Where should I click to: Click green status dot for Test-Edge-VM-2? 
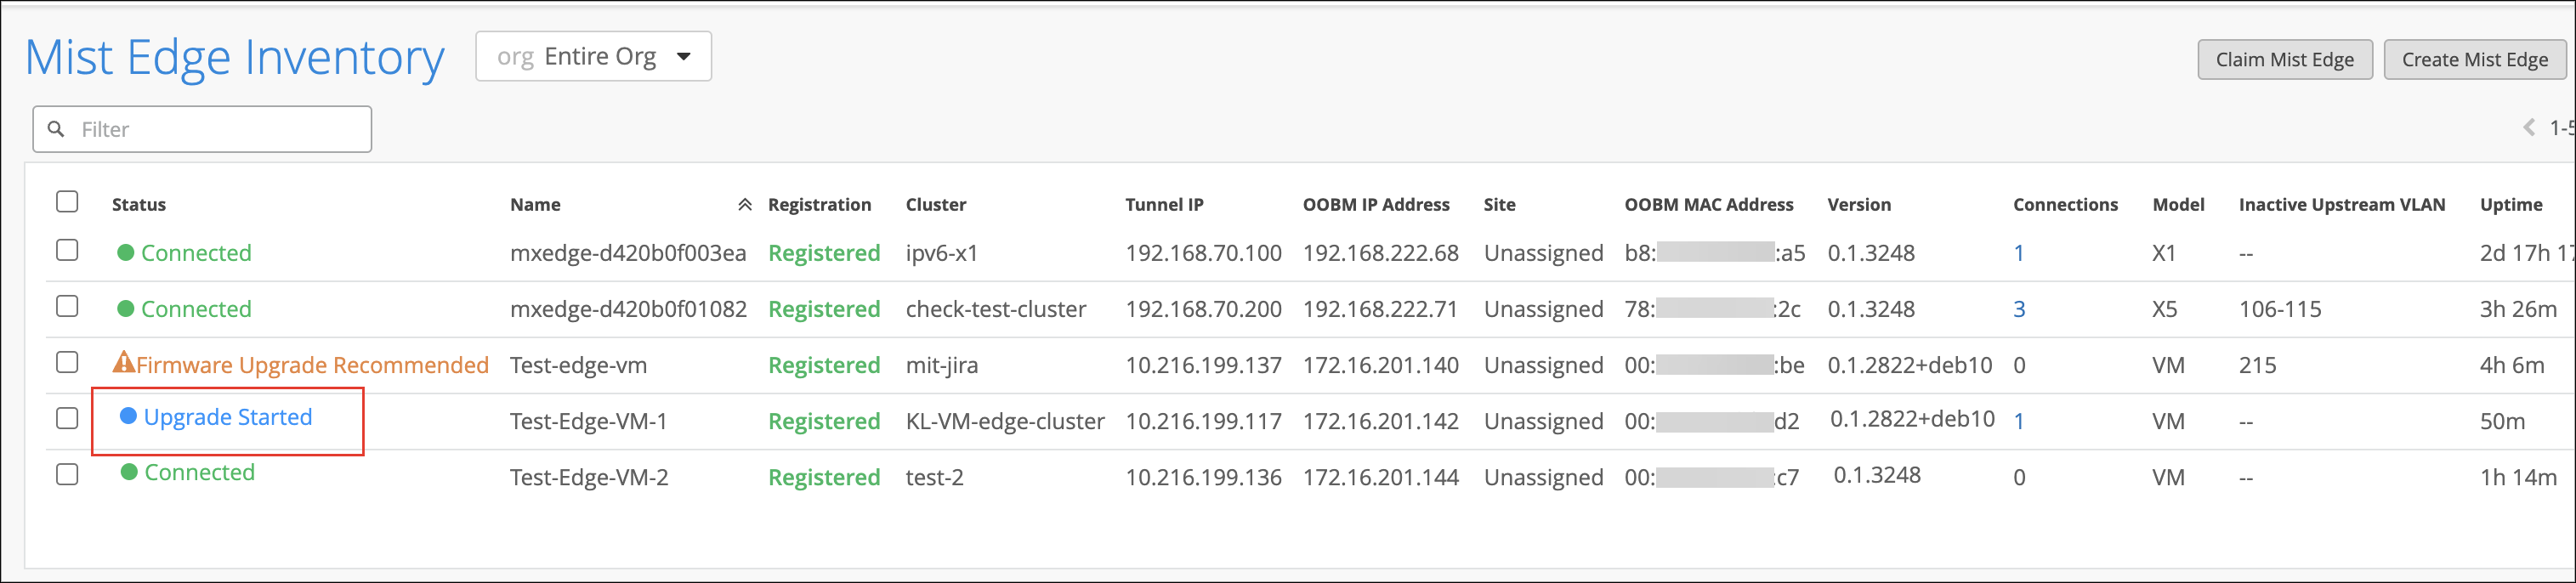pos(129,472)
